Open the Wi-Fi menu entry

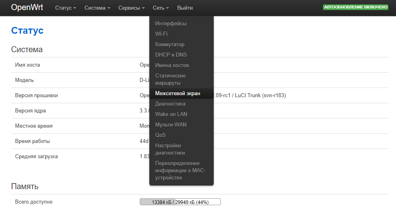coord(181,34)
